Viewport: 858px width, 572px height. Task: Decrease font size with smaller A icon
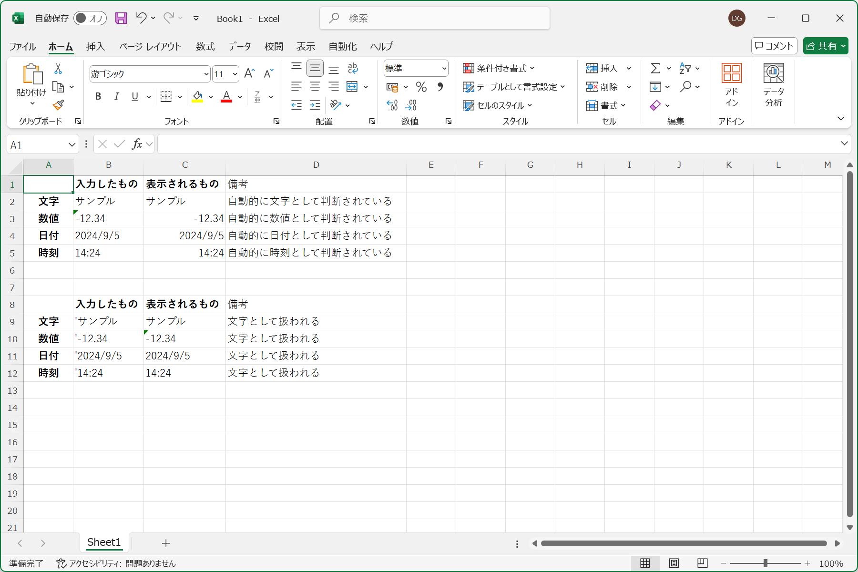pyautogui.click(x=268, y=73)
